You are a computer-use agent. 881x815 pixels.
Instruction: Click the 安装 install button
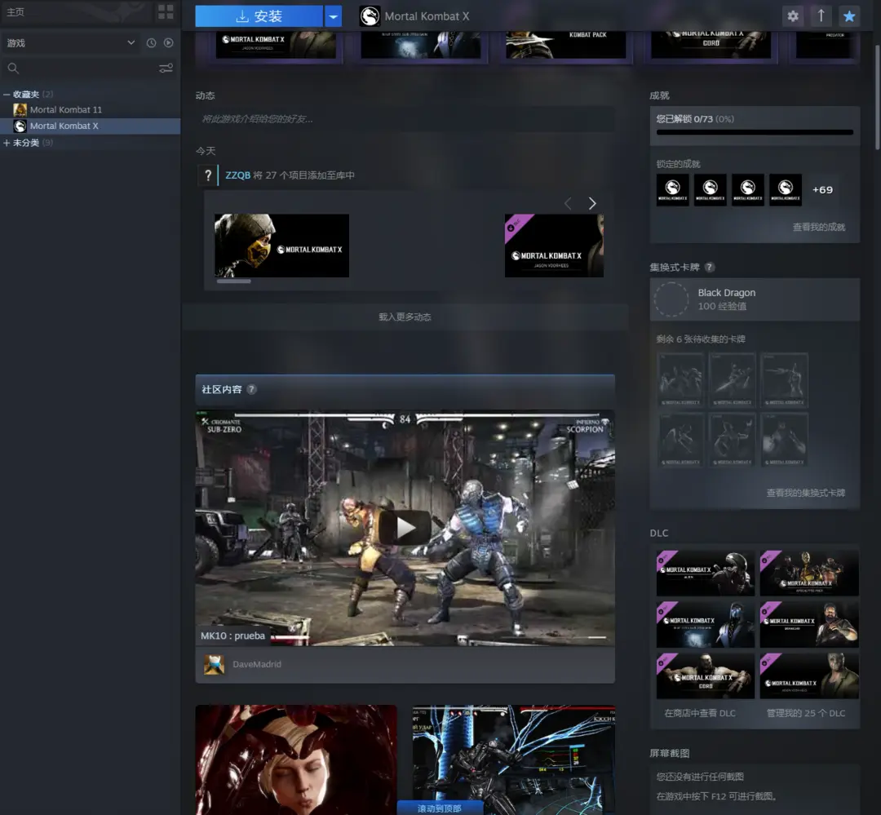point(259,17)
